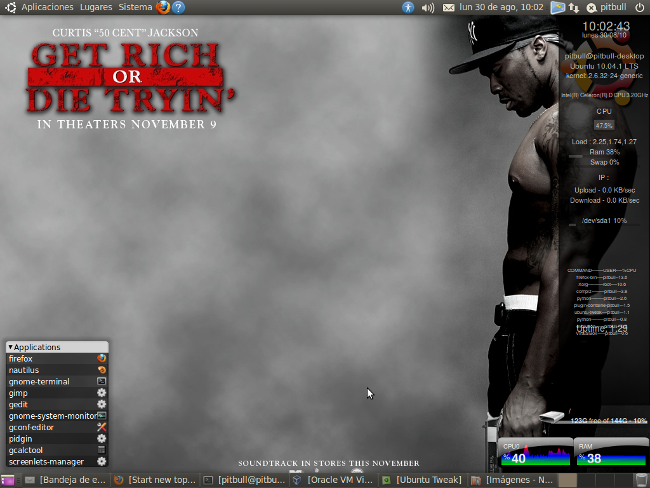Image resolution: width=650 pixels, height=488 pixels.
Task: Click the show desktop icon in the bottom panel
Action: click(8, 480)
